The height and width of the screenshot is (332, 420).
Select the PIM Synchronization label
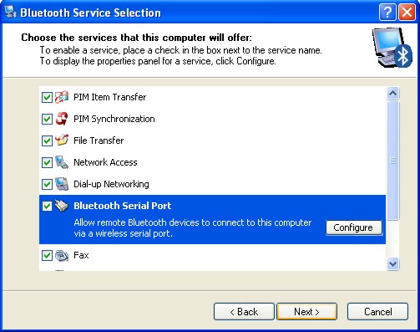pyautogui.click(x=114, y=119)
